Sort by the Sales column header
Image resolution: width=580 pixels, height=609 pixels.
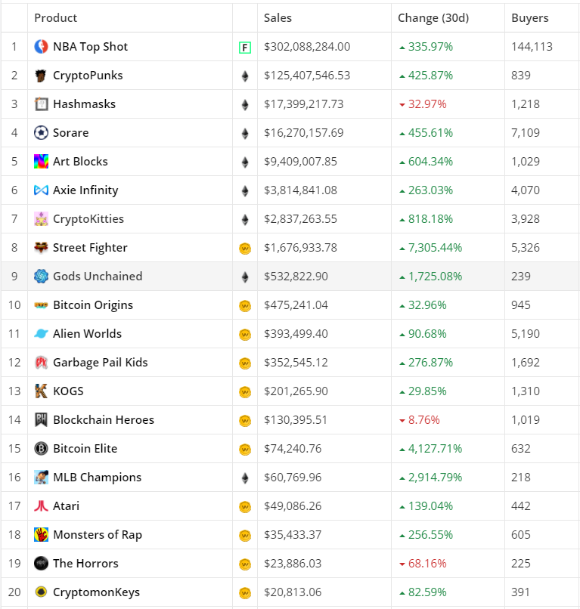tap(278, 18)
